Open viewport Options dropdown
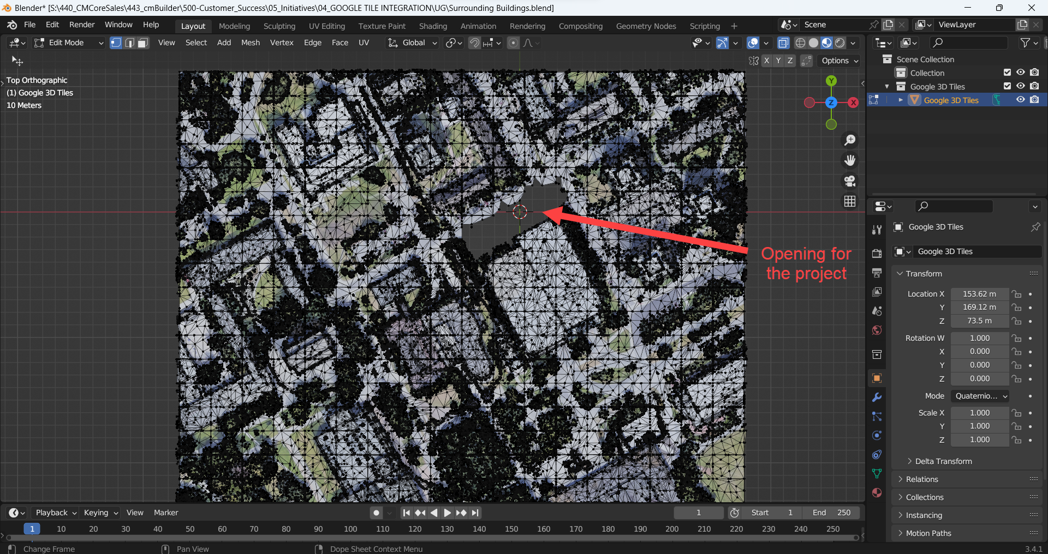 pyautogui.click(x=839, y=61)
